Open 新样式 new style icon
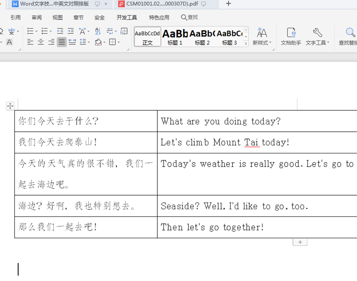 (x=262, y=36)
